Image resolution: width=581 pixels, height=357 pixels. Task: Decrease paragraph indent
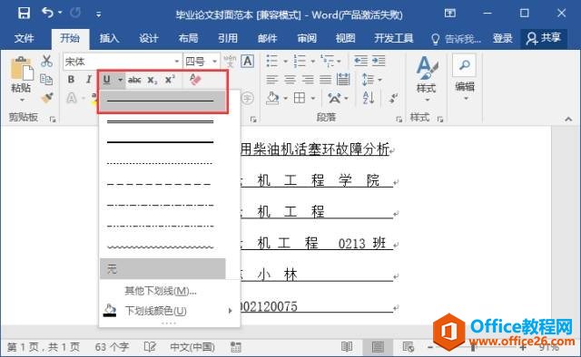click(360, 61)
